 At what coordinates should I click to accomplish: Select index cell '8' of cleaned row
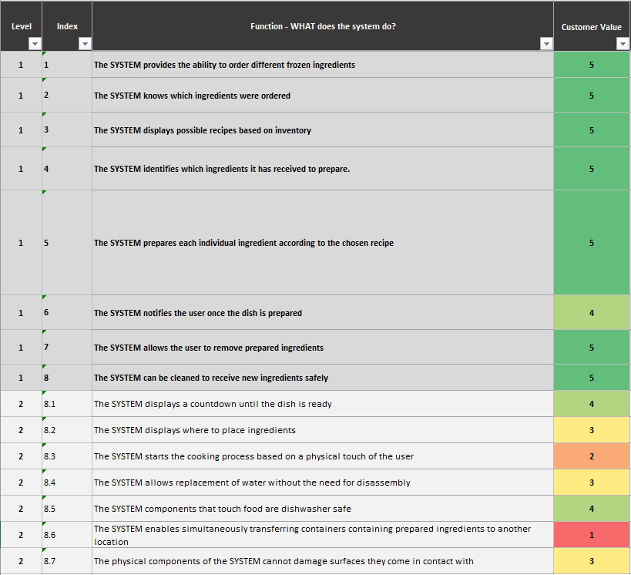[x=67, y=377]
